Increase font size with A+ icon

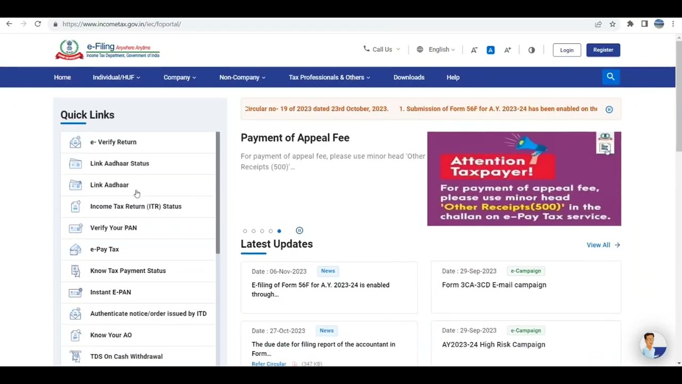(507, 50)
